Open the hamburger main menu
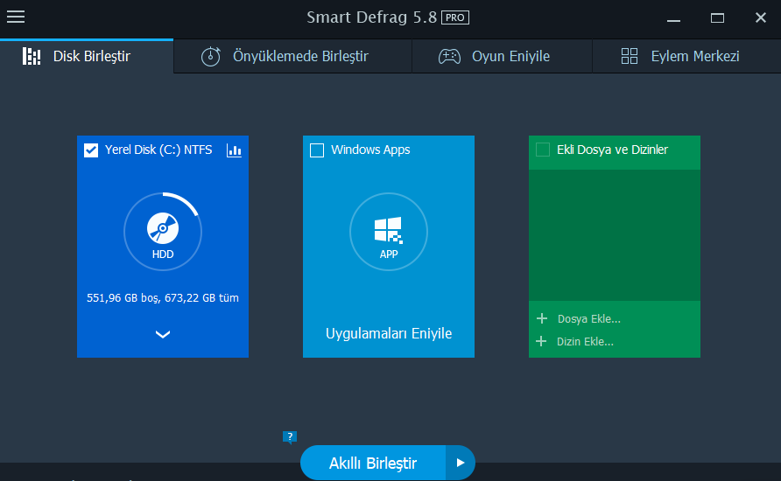Screen dimensions: 781x481 [x=16, y=17]
